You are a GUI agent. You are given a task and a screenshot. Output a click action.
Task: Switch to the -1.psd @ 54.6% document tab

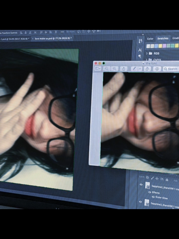pos(14,39)
